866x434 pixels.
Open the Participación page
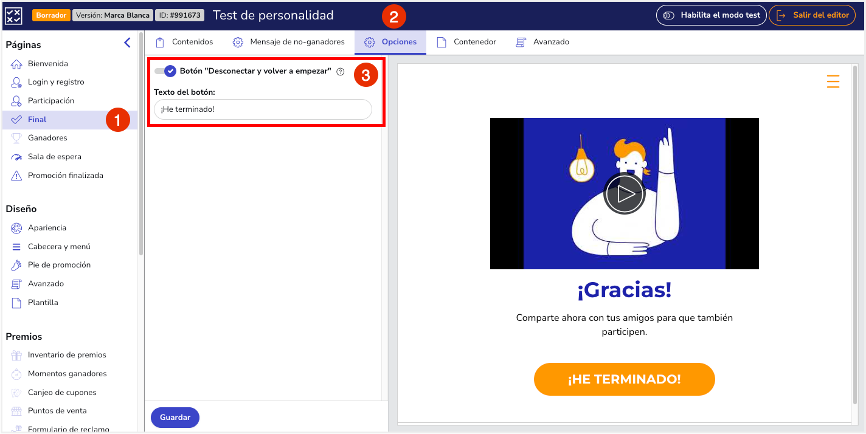pyautogui.click(x=51, y=101)
